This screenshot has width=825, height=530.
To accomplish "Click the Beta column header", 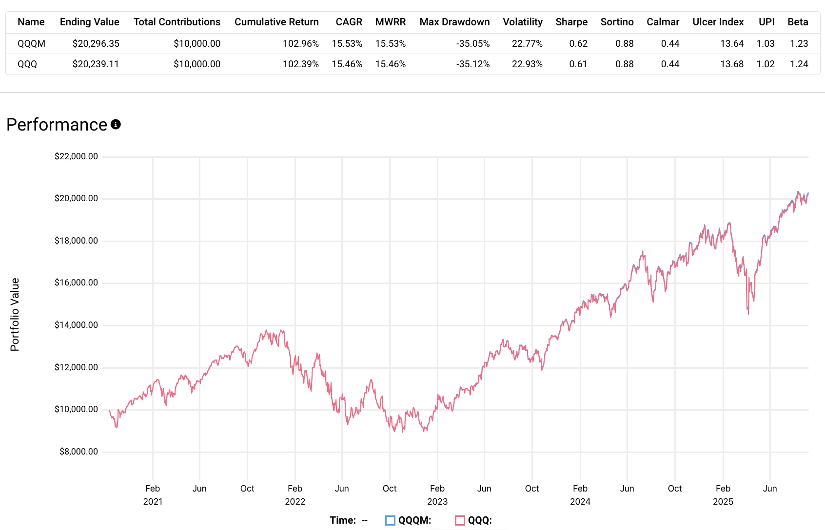I will (798, 22).
